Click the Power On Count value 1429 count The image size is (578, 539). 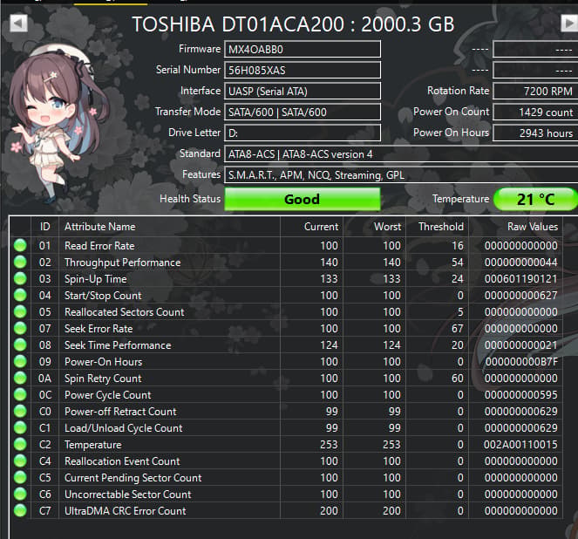[535, 113]
